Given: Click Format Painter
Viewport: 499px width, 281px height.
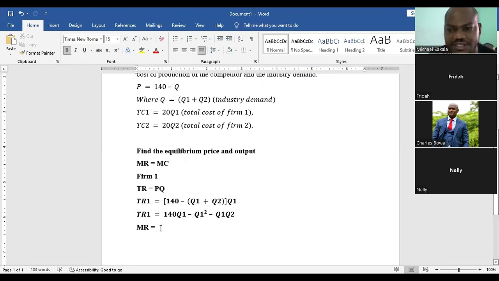Looking at the screenshot, I should pos(37,53).
